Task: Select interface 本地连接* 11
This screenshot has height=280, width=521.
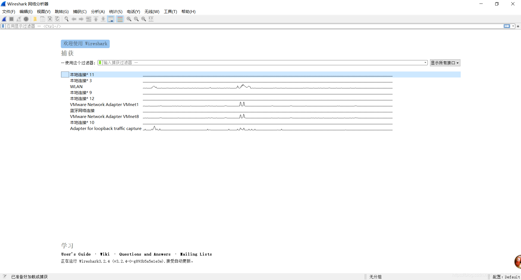Action: tap(261, 74)
